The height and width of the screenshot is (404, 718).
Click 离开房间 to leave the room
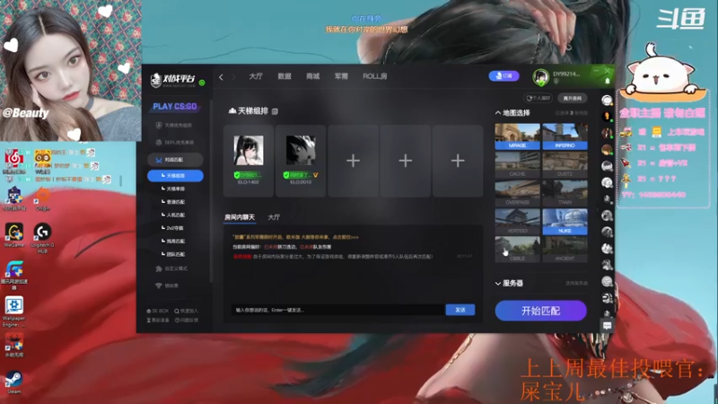[x=573, y=98]
